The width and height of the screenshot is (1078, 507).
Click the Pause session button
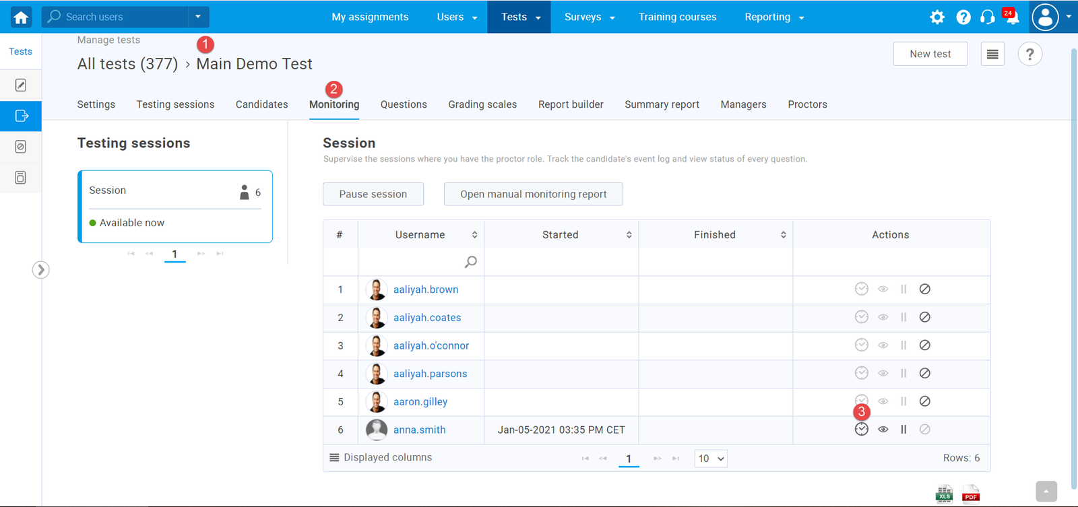(x=373, y=194)
